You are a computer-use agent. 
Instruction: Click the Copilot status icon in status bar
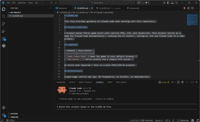(192, 120)
